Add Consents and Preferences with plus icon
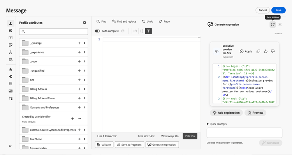292x155 pixels. (x=79, y=107)
